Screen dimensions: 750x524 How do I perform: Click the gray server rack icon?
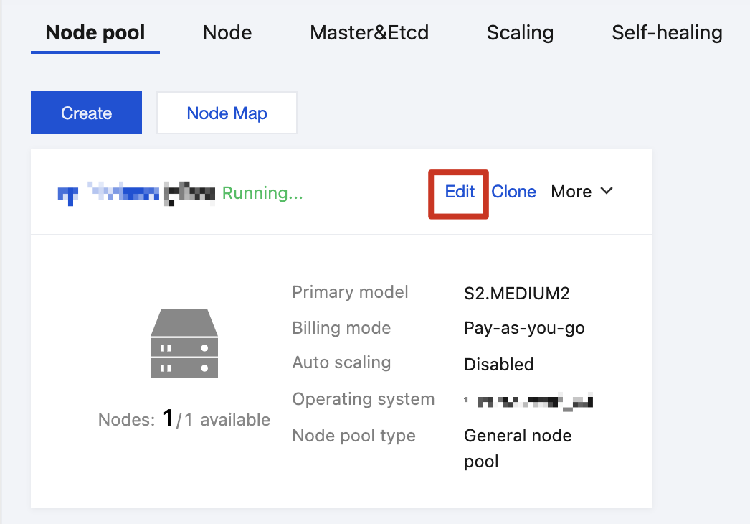tap(184, 344)
